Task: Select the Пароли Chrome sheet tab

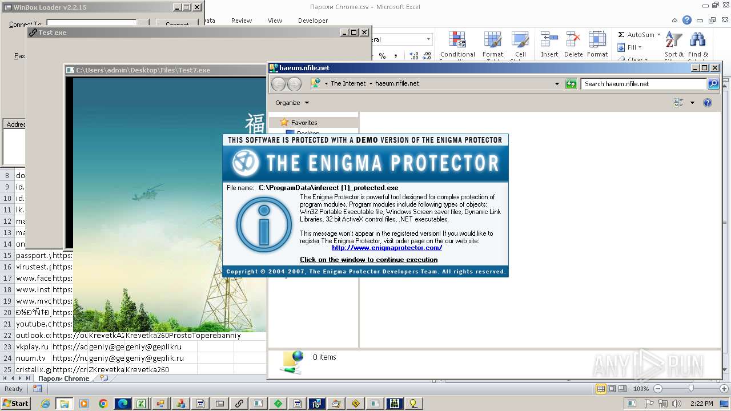Action: coord(63,378)
